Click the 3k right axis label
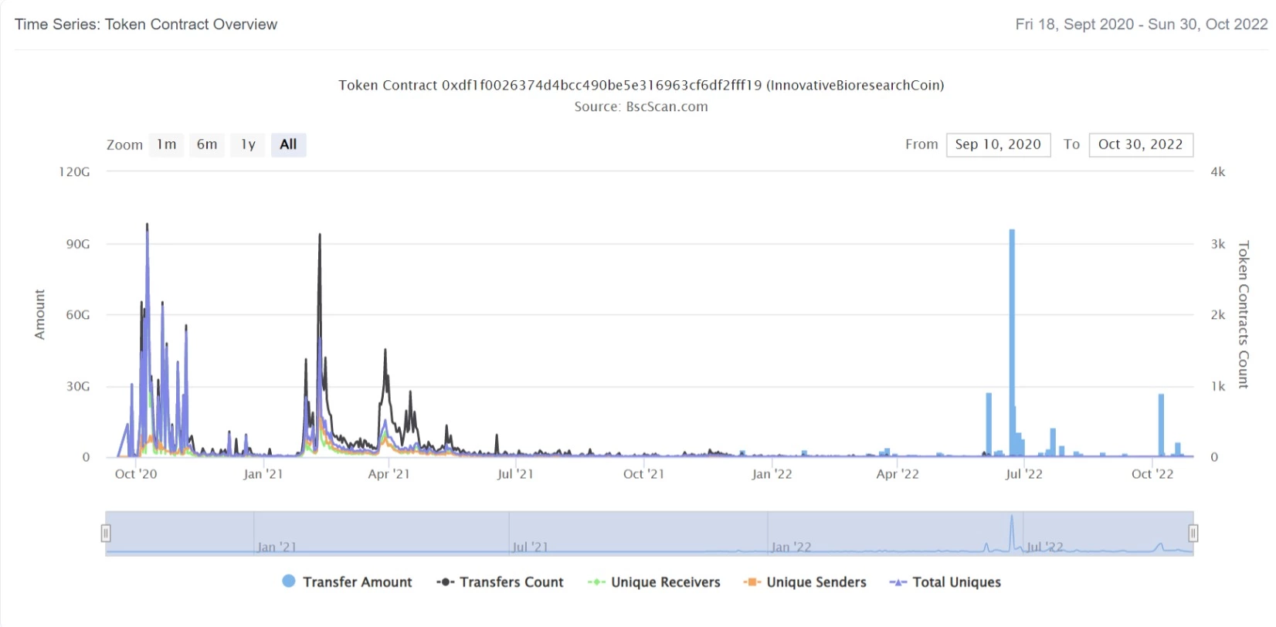The height and width of the screenshot is (627, 1276). pyautogui.click(x=1218, y=244)
